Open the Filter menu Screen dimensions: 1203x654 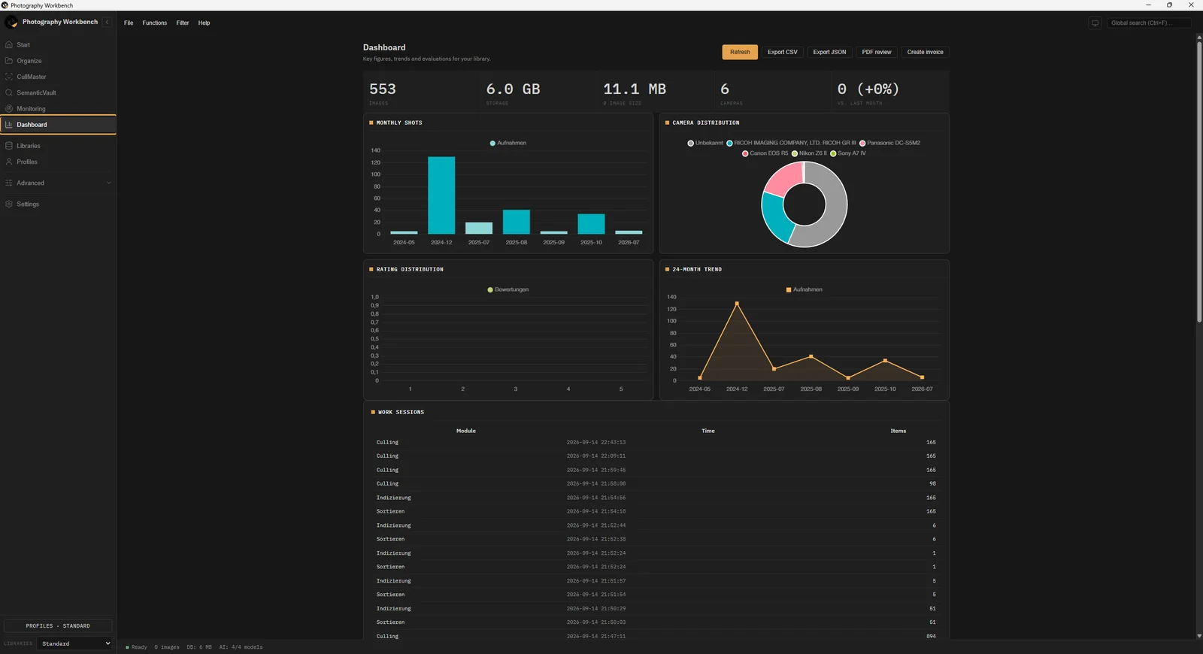(x=183, y=23)
